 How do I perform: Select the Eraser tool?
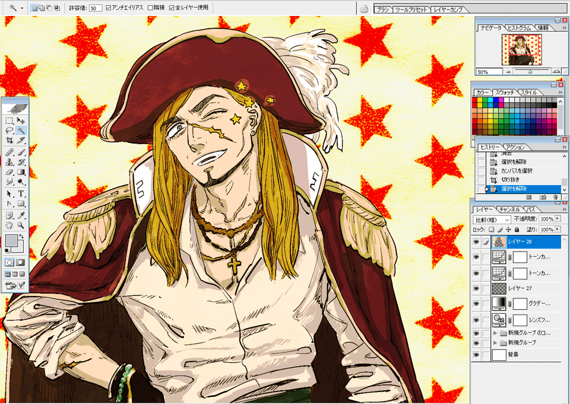click(x=10, y=172)
